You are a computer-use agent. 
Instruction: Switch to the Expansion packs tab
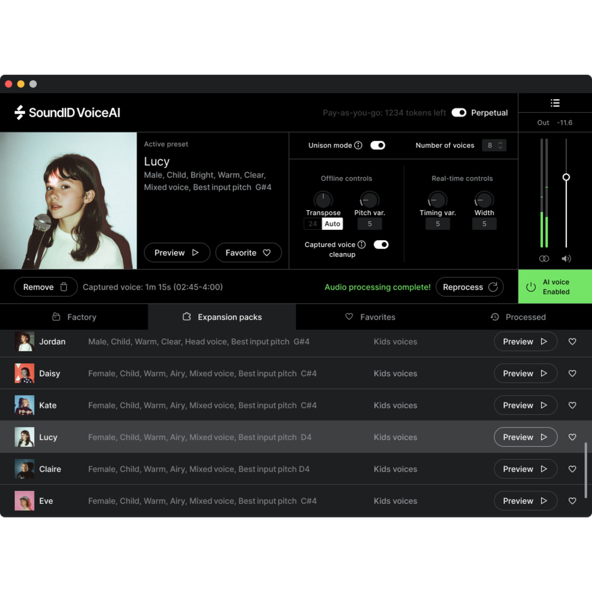coord(222,317)
